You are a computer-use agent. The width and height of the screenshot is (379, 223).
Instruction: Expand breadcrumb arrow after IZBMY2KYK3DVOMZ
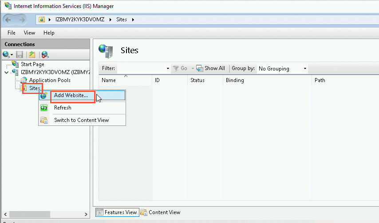(x=110, y=20)
